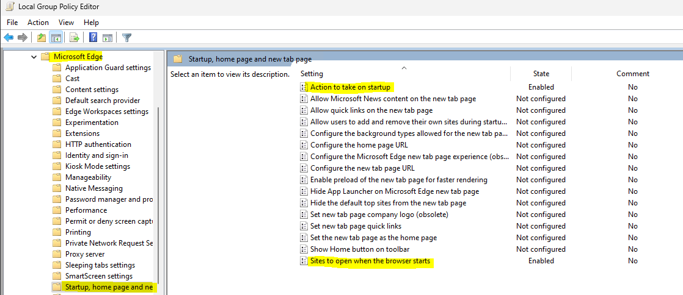Click the tree pane vertical scrollbar
This screenshot has width=683, height=295.
(158, 196)
